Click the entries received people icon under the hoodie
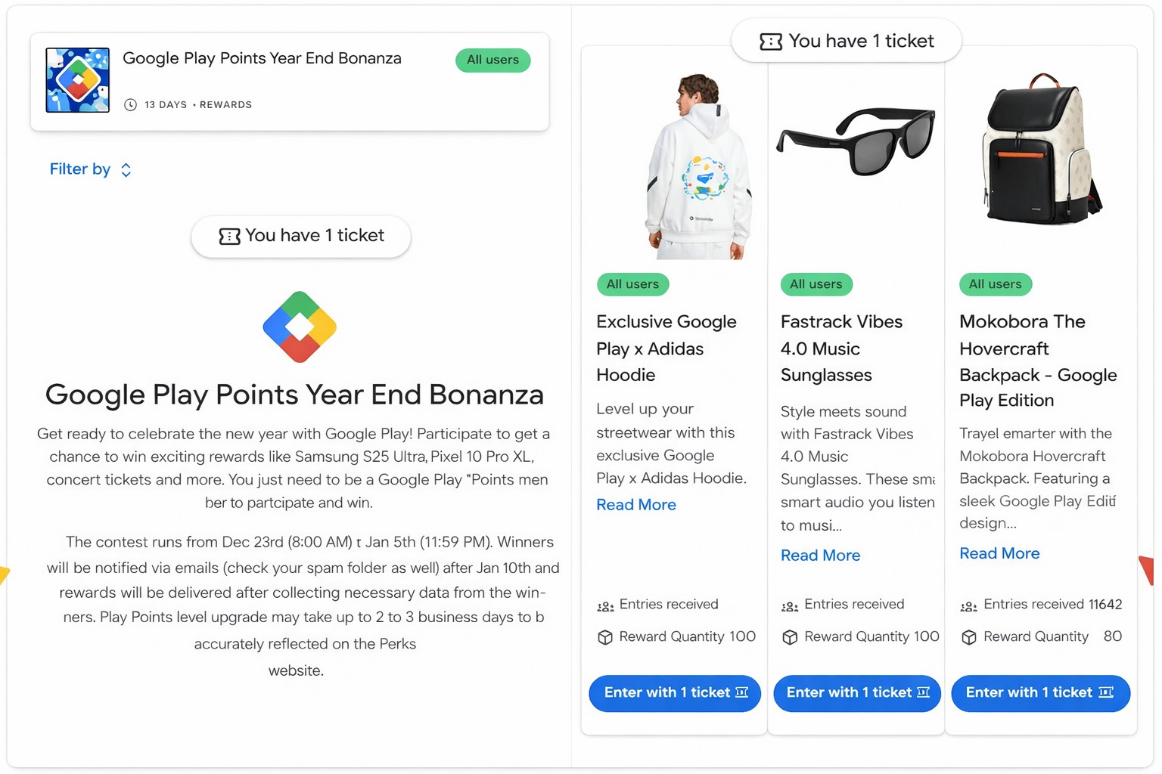1162x774 pixels. tap(605, 605)
